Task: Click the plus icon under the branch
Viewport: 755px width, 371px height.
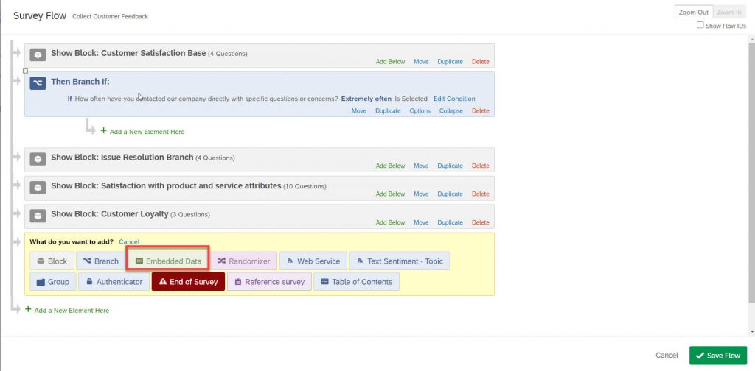Action: [103, 131]
